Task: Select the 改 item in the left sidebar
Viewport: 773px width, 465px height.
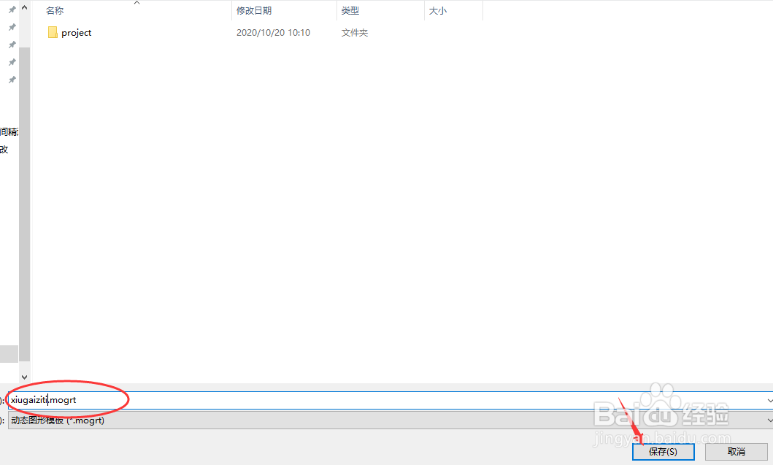Action: pyautogui.click(x=5, y=148)
